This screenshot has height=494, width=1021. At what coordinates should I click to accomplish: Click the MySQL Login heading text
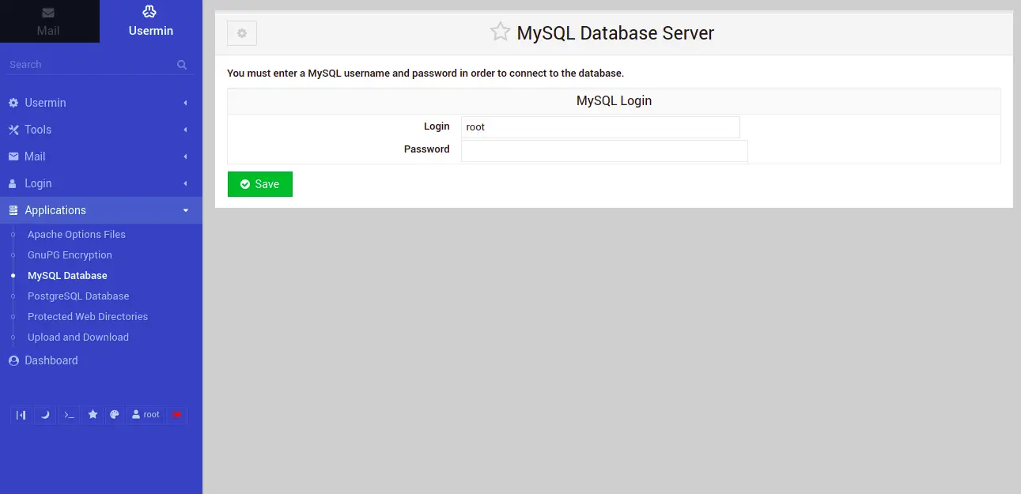[x=614, y=101]
